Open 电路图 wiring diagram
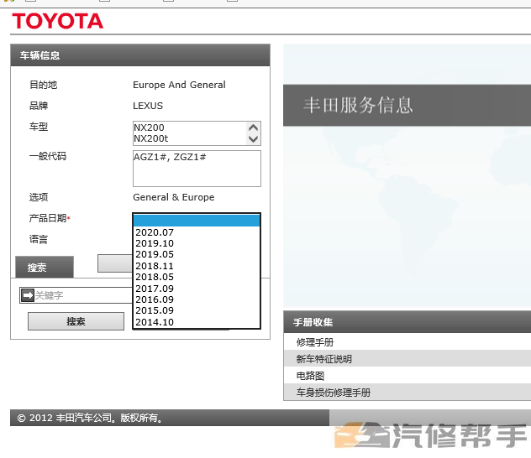Screen dimensions: 531x458 tap(310, 376)
